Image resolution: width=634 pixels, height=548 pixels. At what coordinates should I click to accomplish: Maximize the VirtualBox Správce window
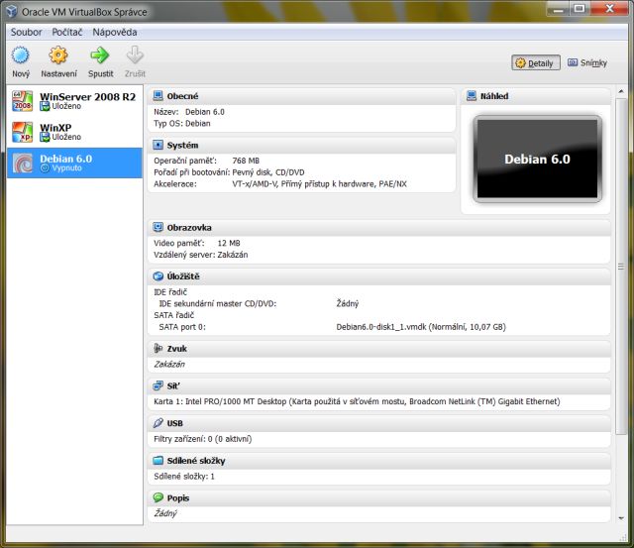[580, 9]
